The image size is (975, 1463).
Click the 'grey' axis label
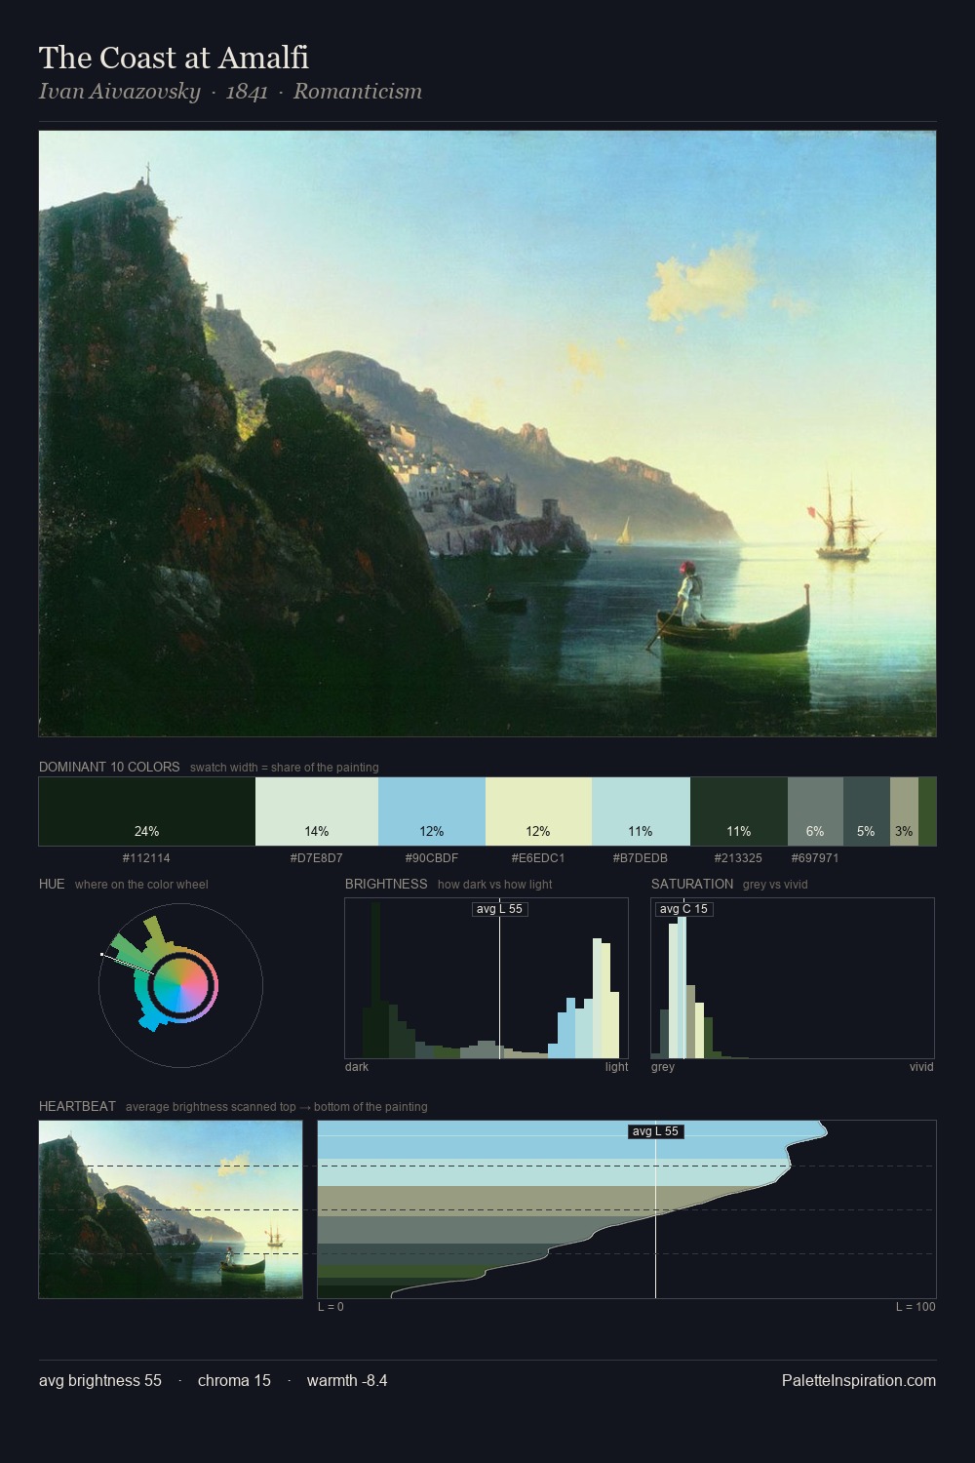point(663,1067)
